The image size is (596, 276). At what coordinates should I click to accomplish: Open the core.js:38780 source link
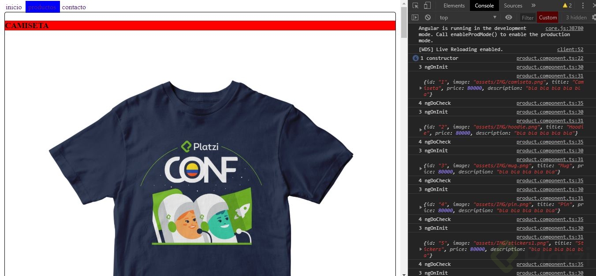[x=564, y=28]
